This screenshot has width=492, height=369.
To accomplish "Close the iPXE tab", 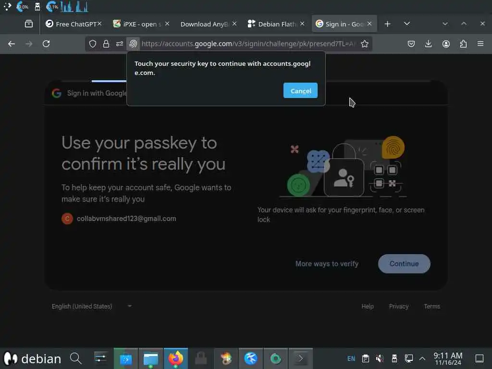I will click(167, 24).
